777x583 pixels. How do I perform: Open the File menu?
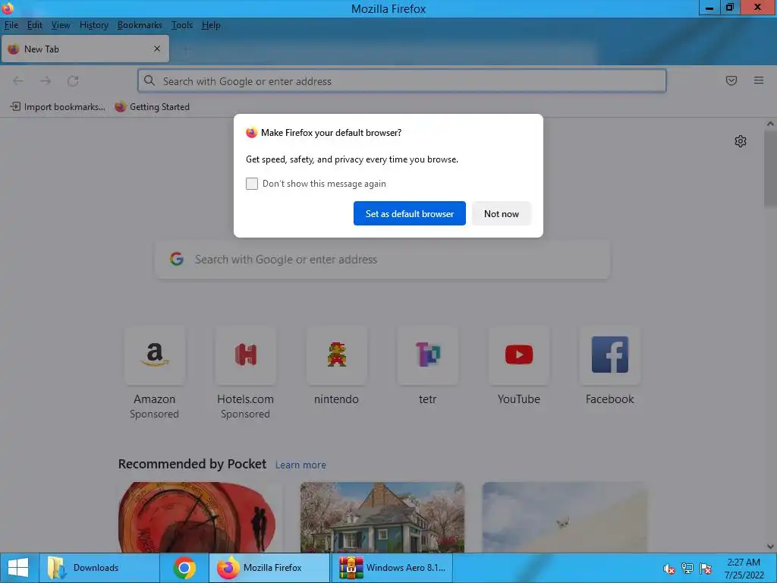pyautogui.click(x=11, y=25)
